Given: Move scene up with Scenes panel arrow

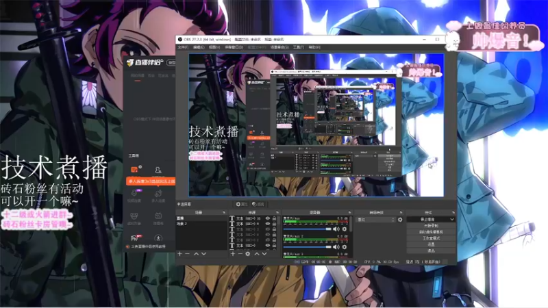Looking at the screenshot, I should tap(196, 254).
